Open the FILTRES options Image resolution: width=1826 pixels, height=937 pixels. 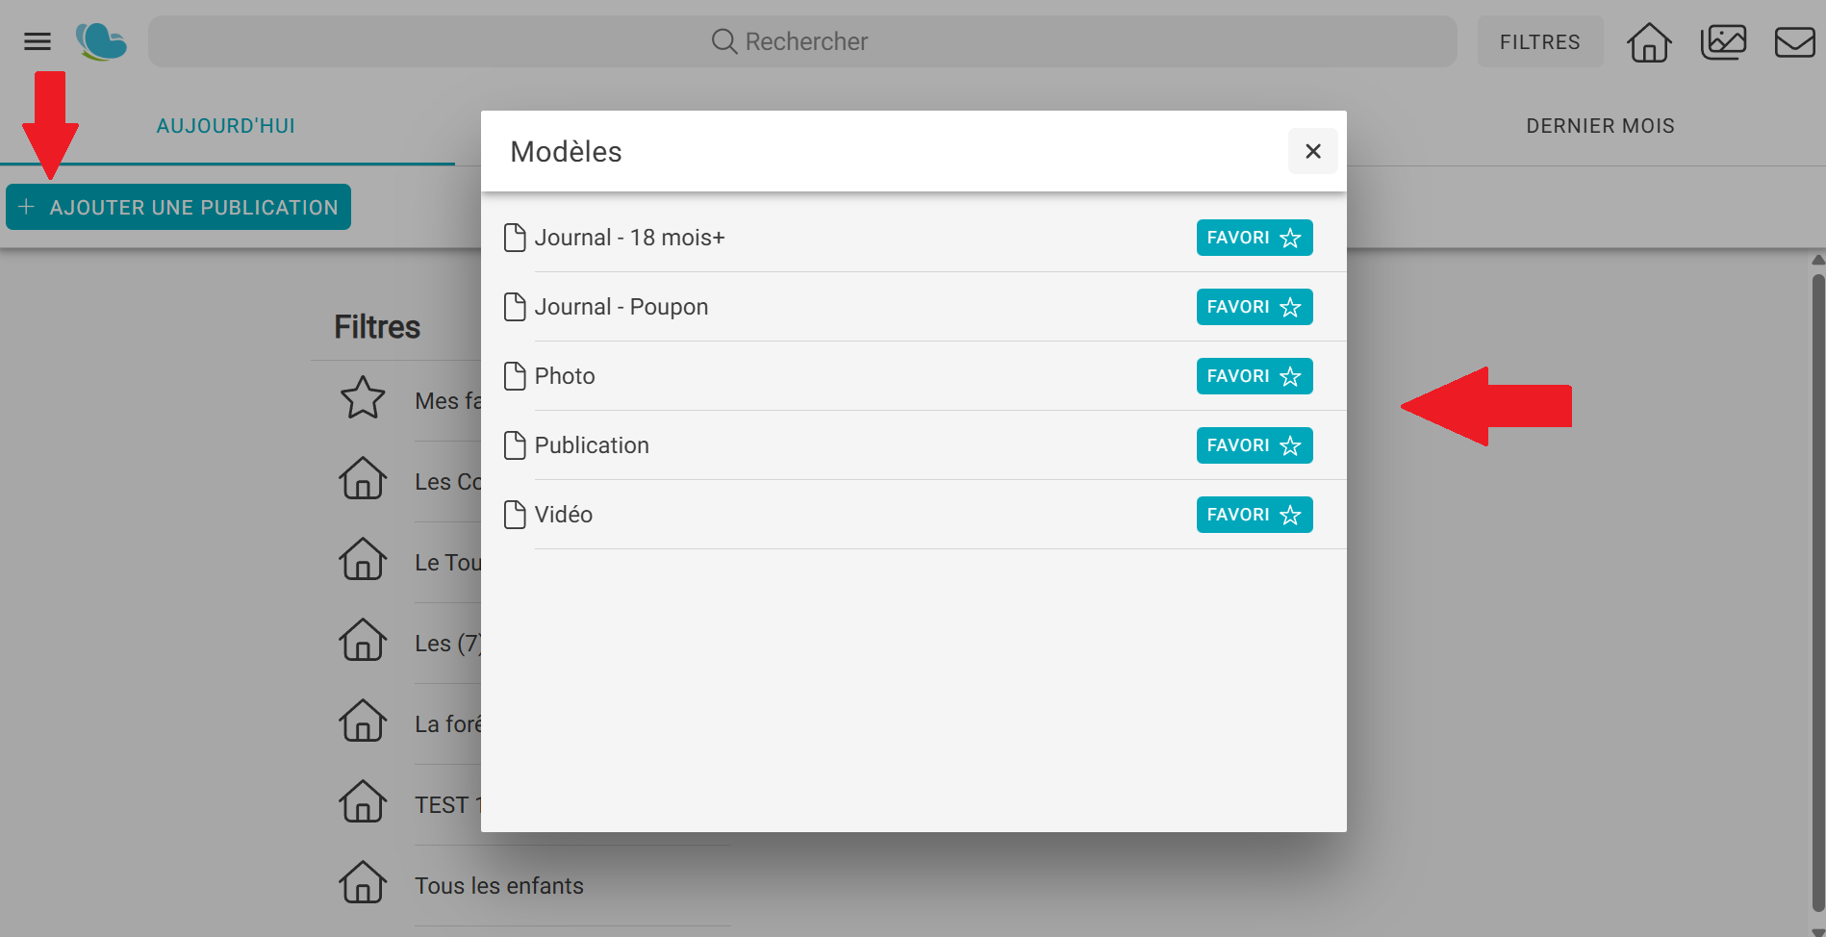1539,42
